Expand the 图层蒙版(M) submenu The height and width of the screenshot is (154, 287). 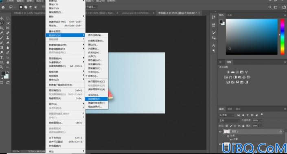point(66,59)
